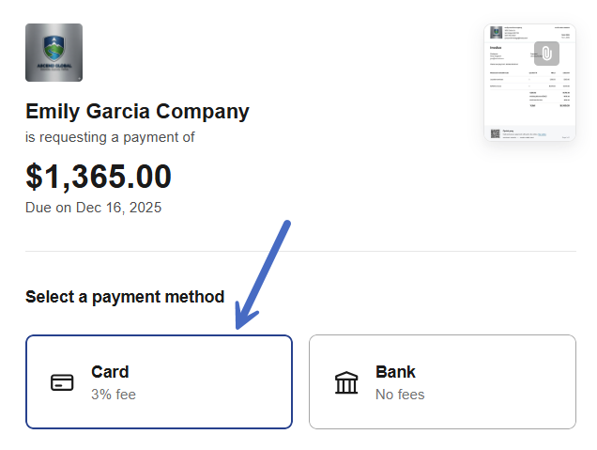Choose the Bank payment method option
Screen dimensions: 597x450
[x=442, y=381]
